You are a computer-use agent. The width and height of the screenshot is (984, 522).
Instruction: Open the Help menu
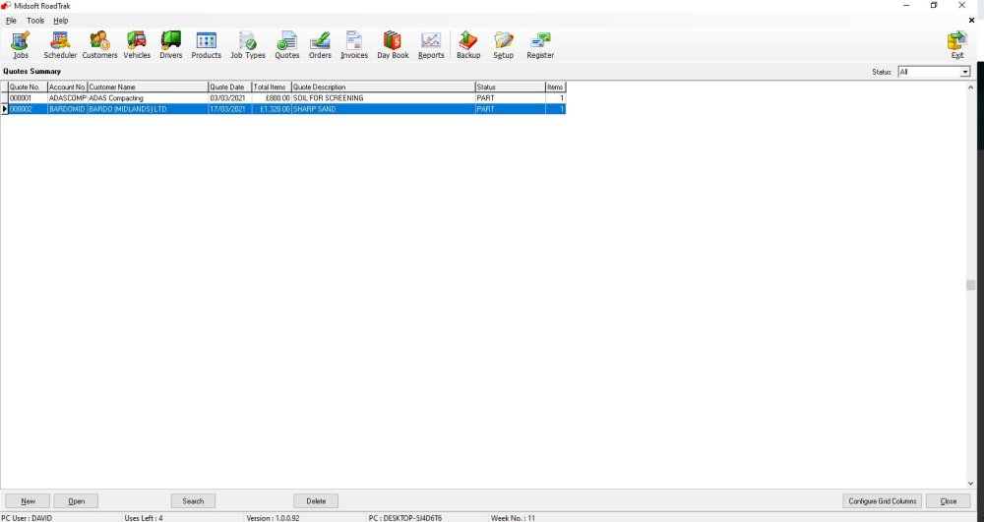tap(60, 21)
